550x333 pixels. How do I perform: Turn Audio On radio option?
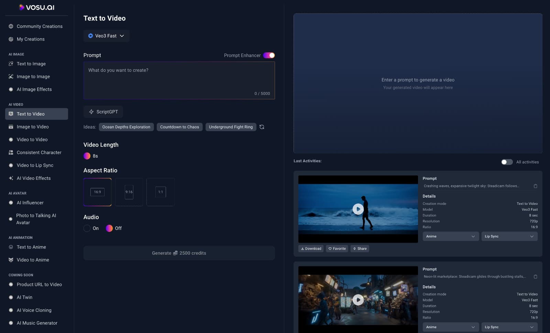click(x=87, y=228)
